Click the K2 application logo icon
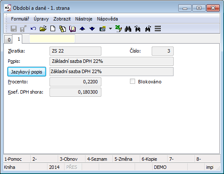This screenshot has height=174, width=224. point(8,8)
